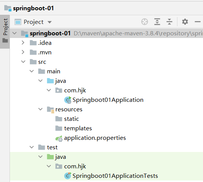
Task: Collapse com.hjk package under main java
Action: (49, 90)
